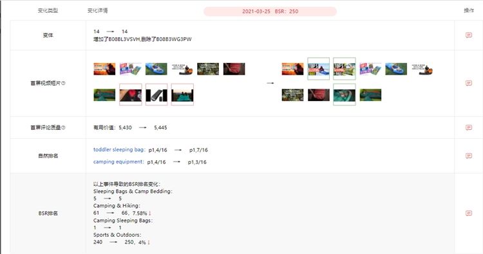Click the 变化详情 column header
Screen dimensions: 483x254
(x=98, y=10)
